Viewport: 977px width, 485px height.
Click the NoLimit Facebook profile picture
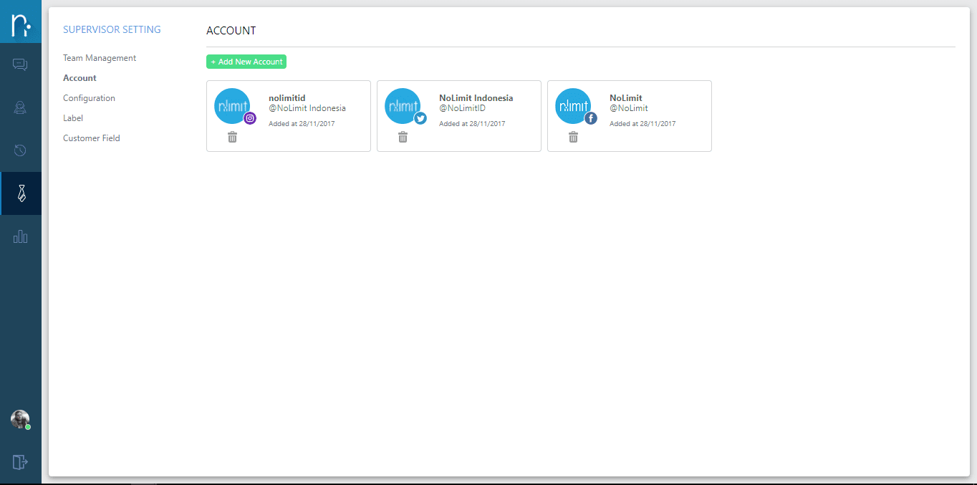(x=573, y=106)
